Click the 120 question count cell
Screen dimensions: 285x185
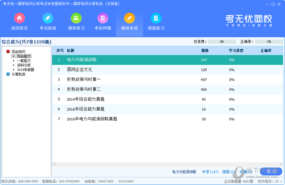pyautogui.click(x=204, y=70)
